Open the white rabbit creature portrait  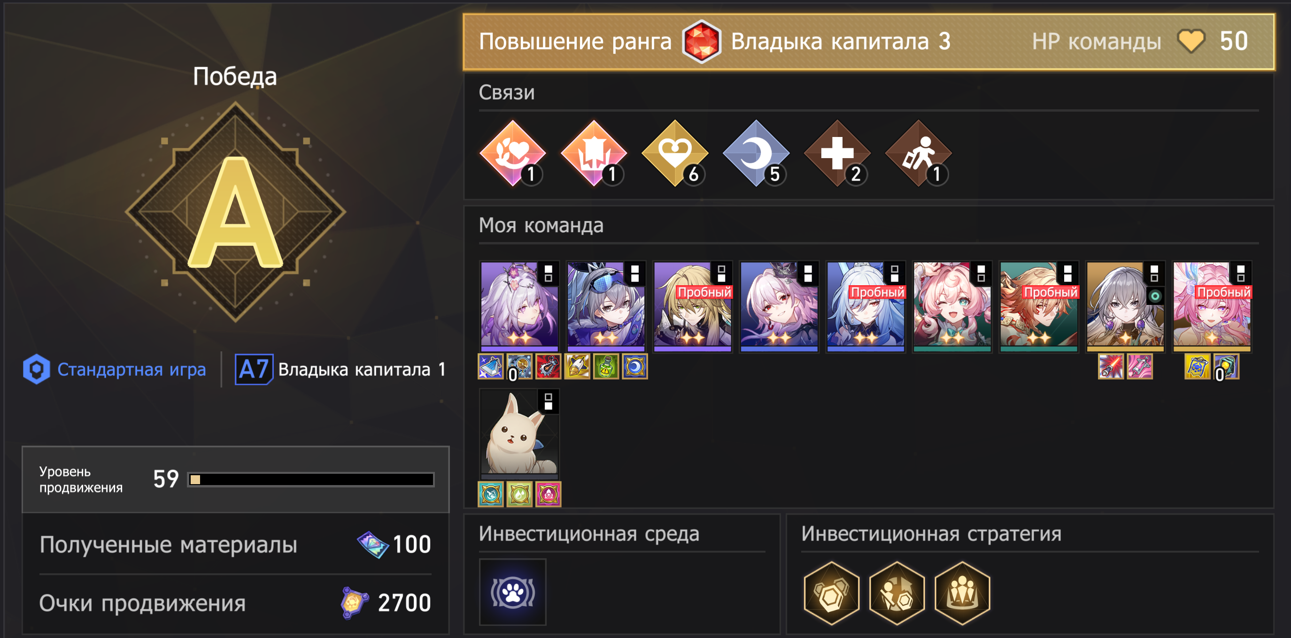click(x=519, y=432)
